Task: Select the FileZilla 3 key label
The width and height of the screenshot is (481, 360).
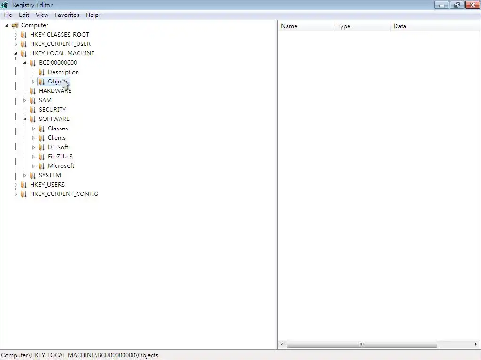Action: click(60, 157)
